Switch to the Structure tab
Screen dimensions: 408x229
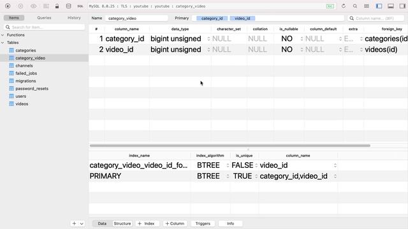click(122, 223)
